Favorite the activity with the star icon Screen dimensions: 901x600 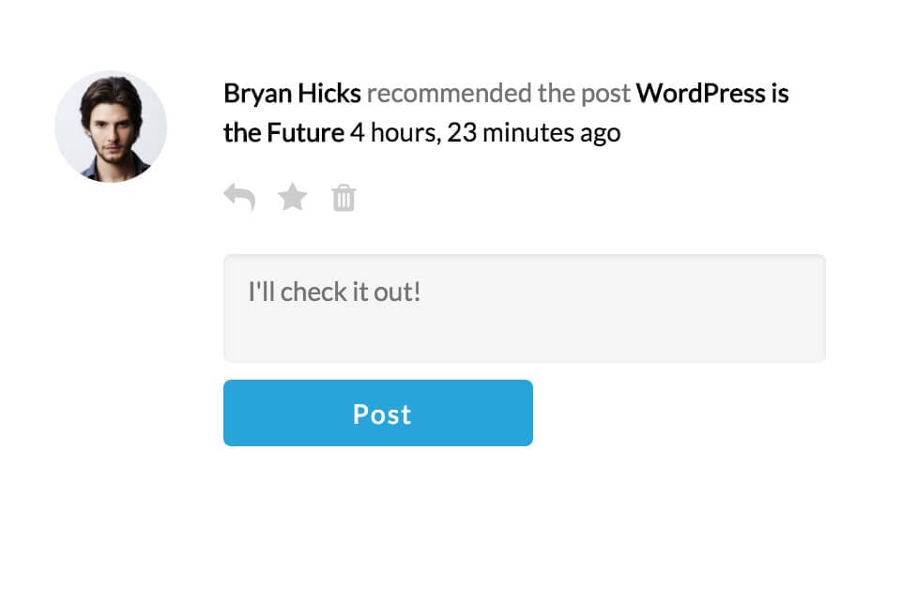293,197
